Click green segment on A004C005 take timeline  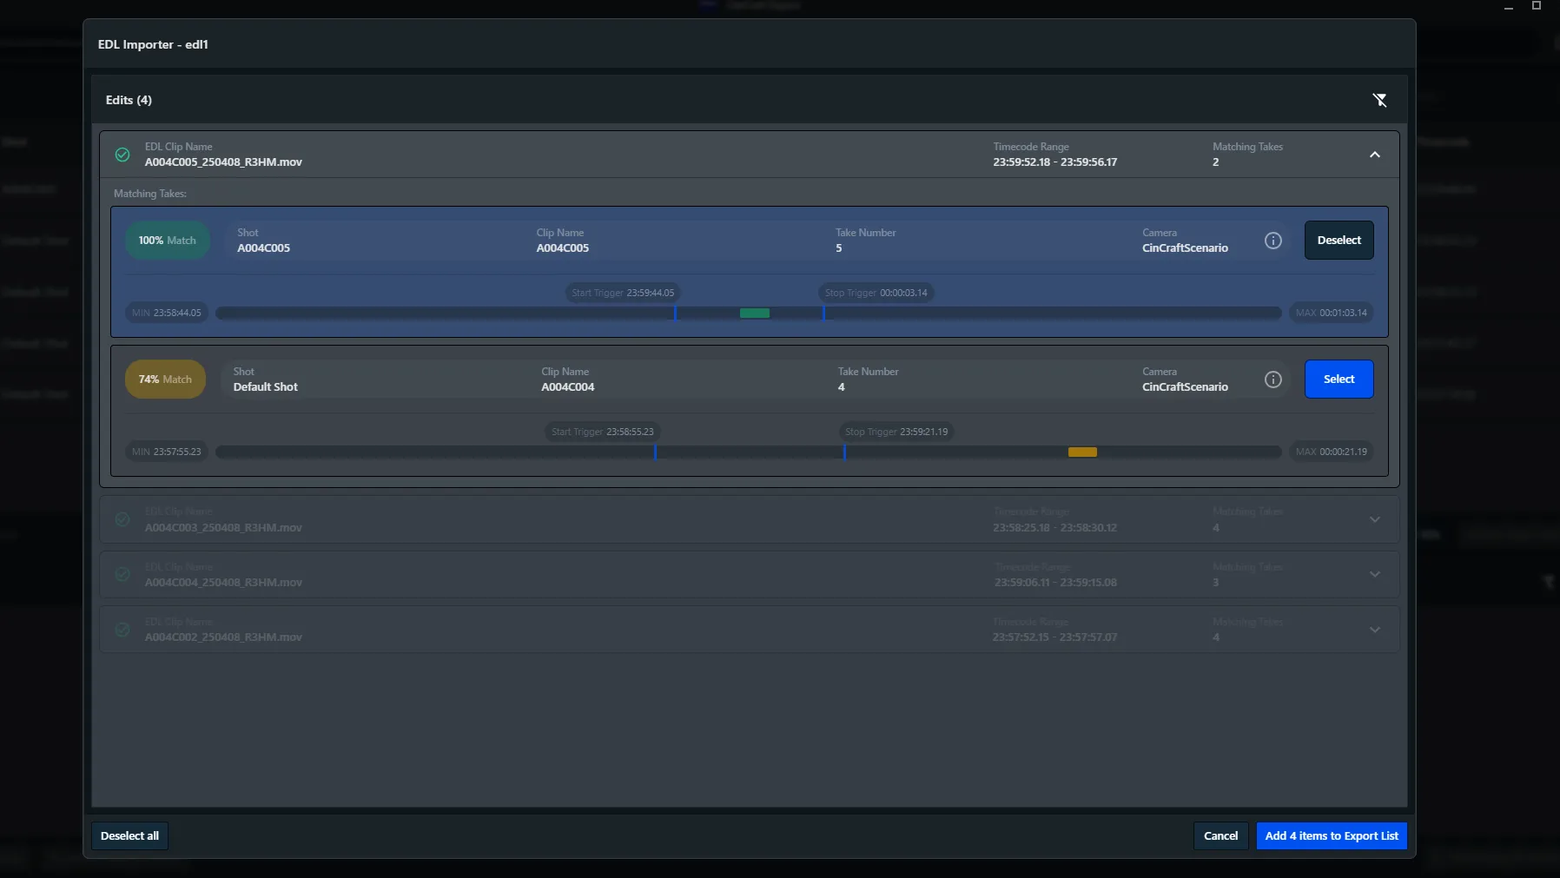click(754, 314)
